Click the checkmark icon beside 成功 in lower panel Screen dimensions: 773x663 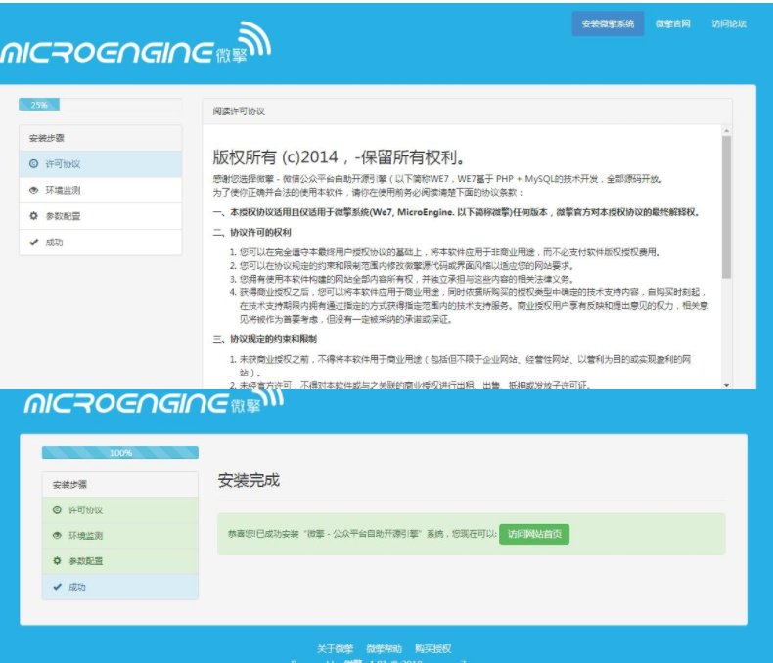(57, 587)
